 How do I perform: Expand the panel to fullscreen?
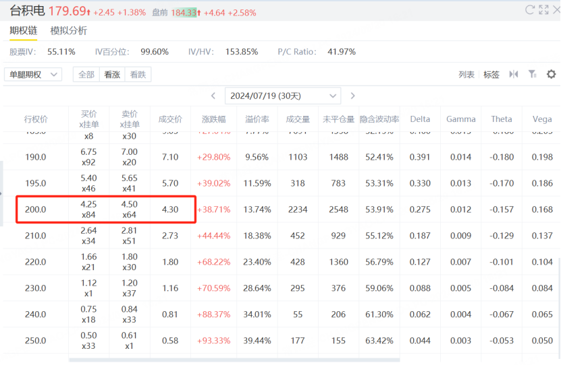pos(543,9)
